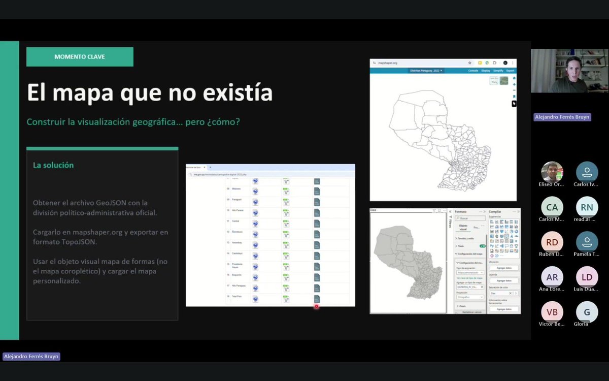
Task: Click the home icon in mapshaper's side toolbar
Action: [x=514, y=78]
